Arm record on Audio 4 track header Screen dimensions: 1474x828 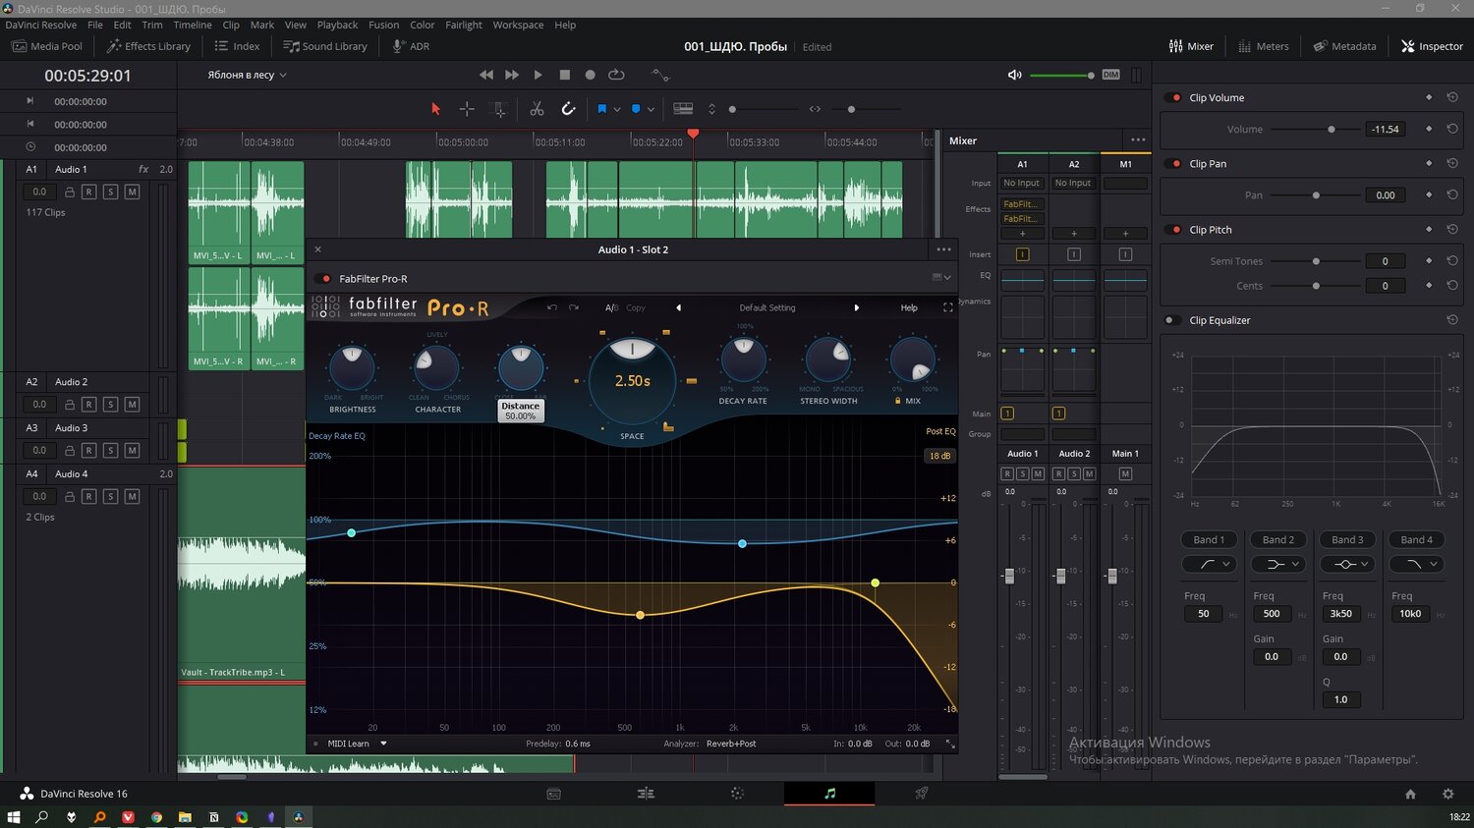pyautogui.click(x=88, y=496)
